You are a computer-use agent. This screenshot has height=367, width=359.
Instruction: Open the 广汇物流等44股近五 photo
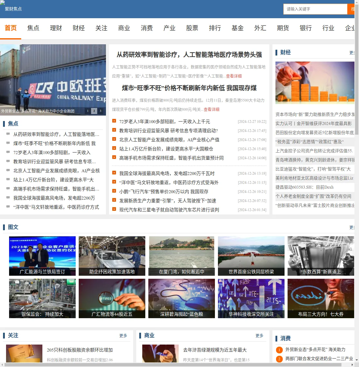[112, 298]
